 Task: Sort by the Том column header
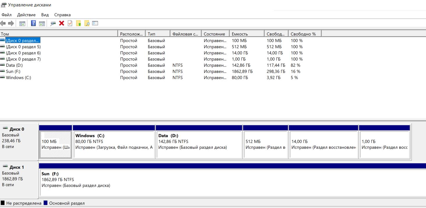coord(59,34)
